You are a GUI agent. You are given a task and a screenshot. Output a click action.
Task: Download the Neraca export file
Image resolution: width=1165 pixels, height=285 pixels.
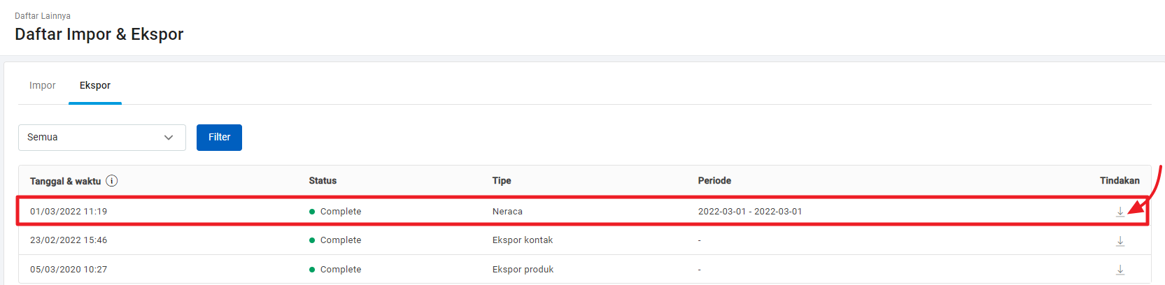click(1120, 212)
